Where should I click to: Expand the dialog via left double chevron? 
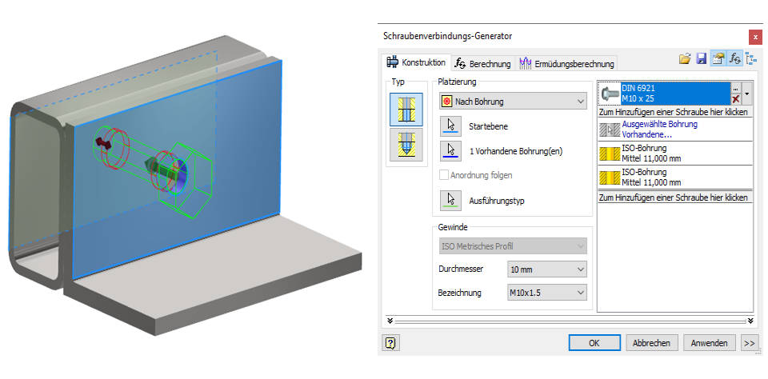click(390, 321)
